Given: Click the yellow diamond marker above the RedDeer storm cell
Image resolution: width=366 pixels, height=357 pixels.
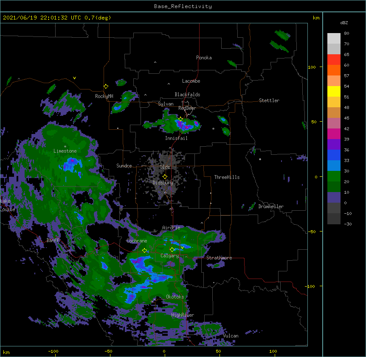Looking at the screenshot, I should point(180,119).
